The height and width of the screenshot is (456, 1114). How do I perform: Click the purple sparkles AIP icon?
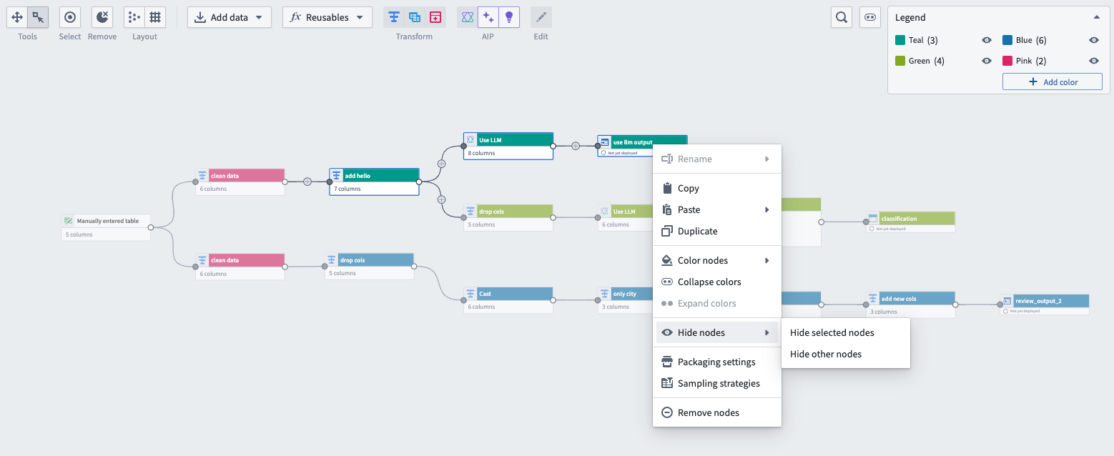point(488,17)
